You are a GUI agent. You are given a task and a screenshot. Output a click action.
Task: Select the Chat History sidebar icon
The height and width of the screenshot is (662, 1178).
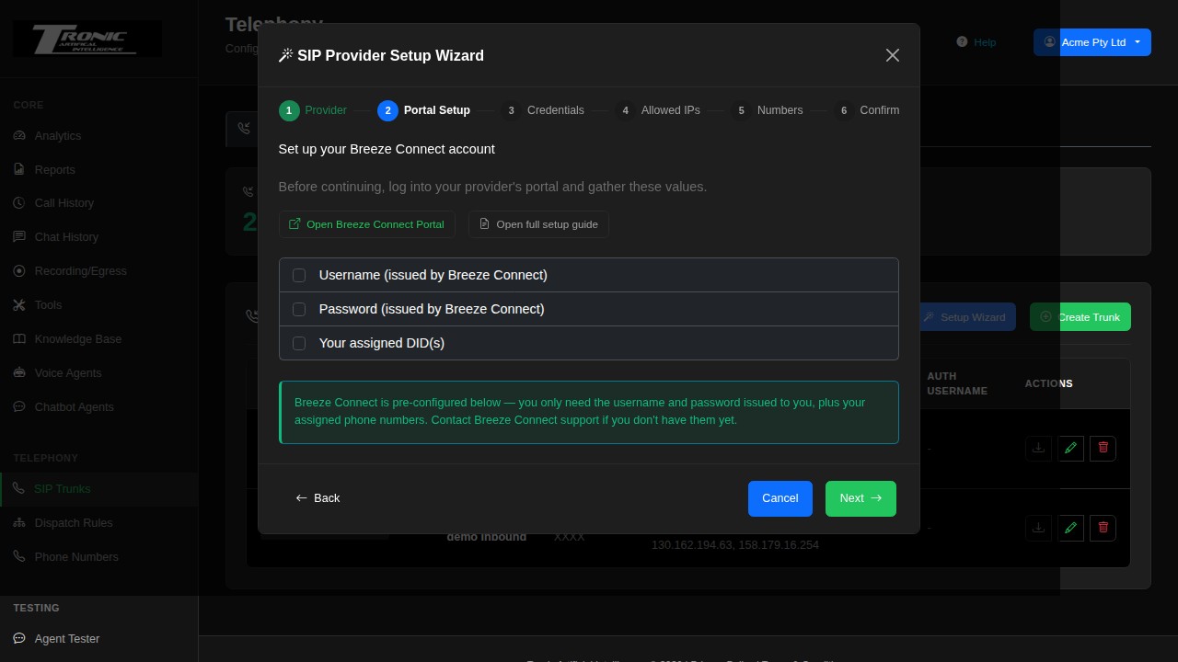(19, 237)
